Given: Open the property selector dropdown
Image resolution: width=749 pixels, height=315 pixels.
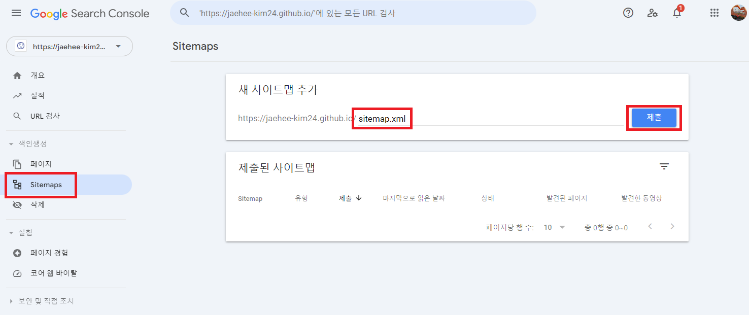Looking at the screenshot, I should 70,46.
